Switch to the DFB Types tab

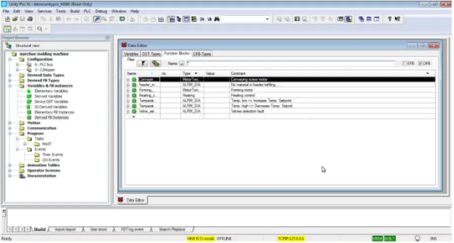click(202, 54)
